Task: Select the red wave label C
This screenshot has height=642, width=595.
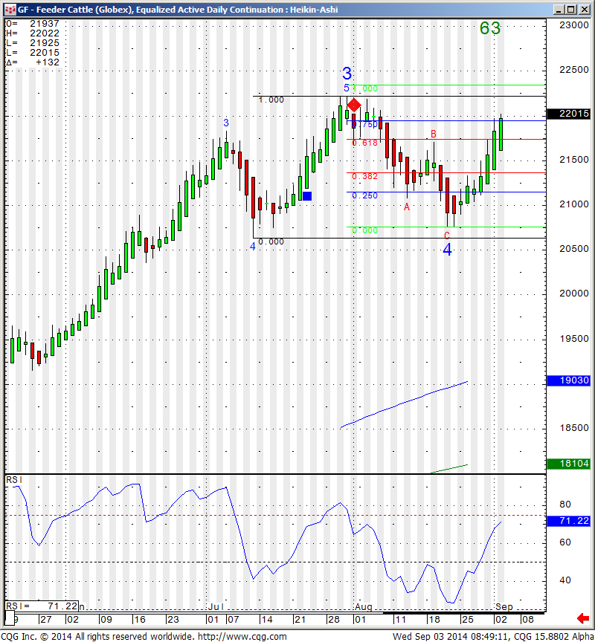Action: click(x=447, y=235)
